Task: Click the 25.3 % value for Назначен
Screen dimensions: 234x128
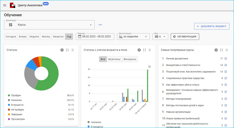Action: point(70,100)
